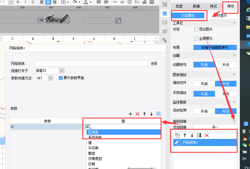The image size is (250, 169).
Task: Uncheck 展示参数界面 checkbox
Action: click(61, 78)
